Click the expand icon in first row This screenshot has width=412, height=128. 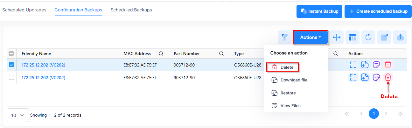(353, 65)
